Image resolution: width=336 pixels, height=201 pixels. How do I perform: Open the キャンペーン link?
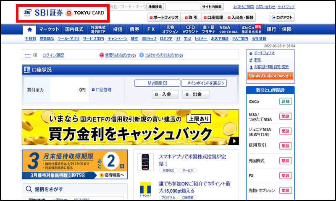pos(117,39)
